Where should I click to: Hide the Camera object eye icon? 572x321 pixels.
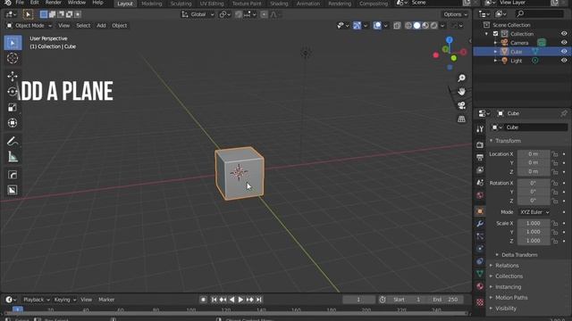564,43
